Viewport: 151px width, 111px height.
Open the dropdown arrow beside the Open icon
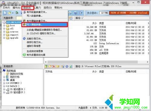13,13
